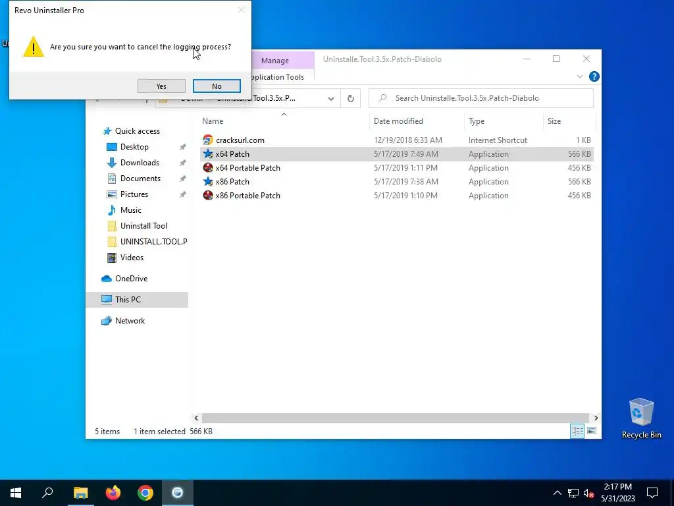Switch to Revo Uninstaller taskbar app
This screenshot has width=674, height=506.
[178, 493]
